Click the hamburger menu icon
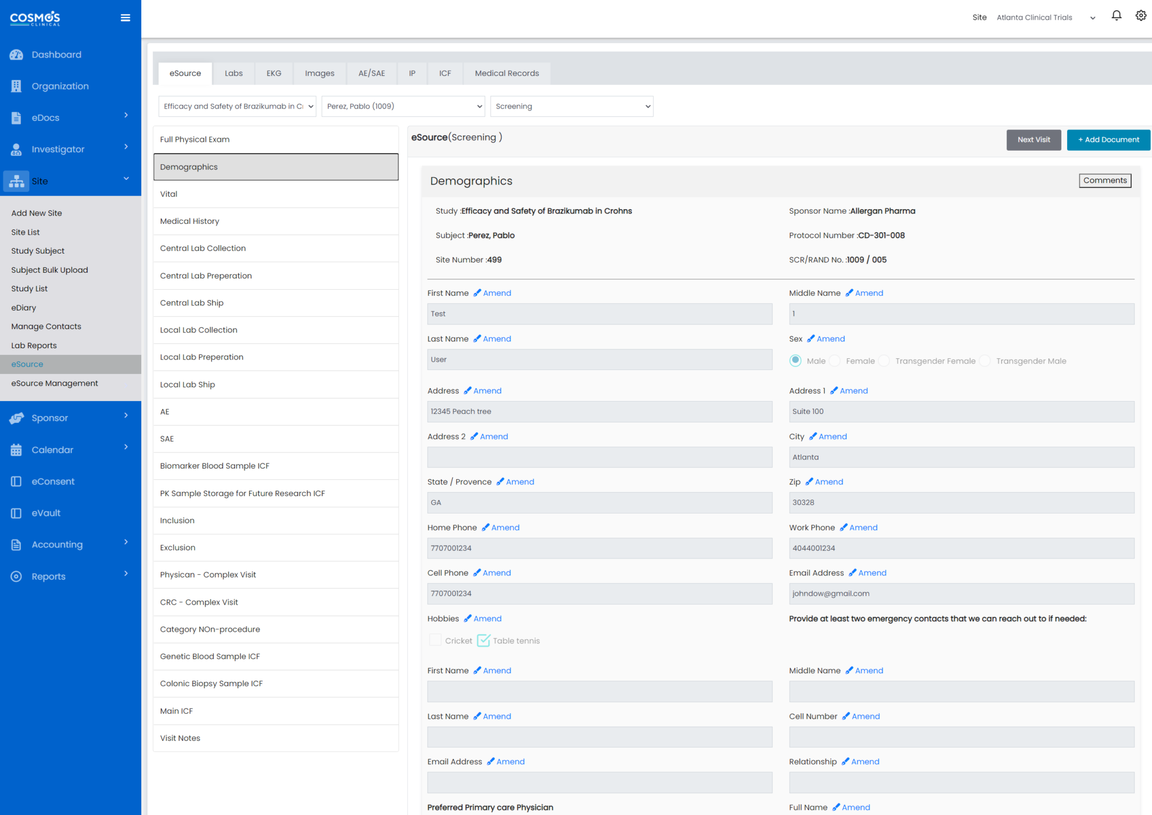This screenshot has width=1152, height=815. click(x=125, y=18)
